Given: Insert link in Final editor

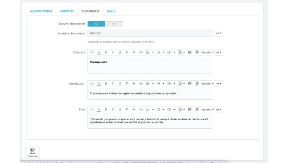Looking at the screenshot, I should [x=141, y=110].
